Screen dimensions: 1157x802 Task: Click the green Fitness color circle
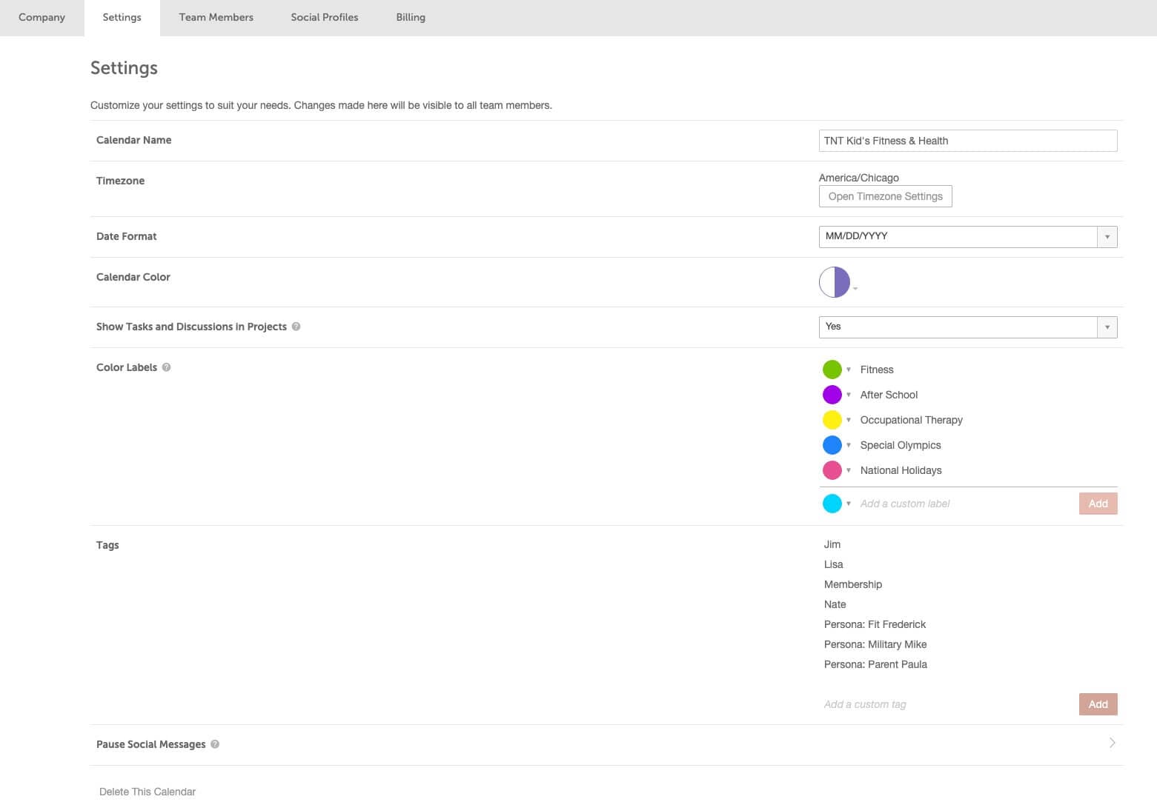pos(832,370)
